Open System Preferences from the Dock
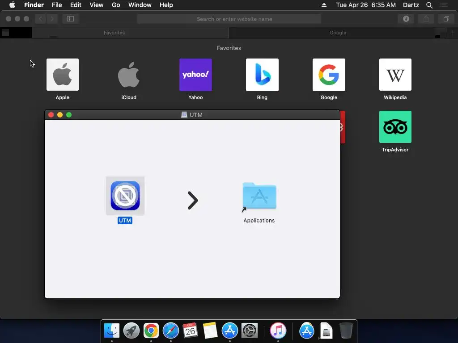 [249, 330]
